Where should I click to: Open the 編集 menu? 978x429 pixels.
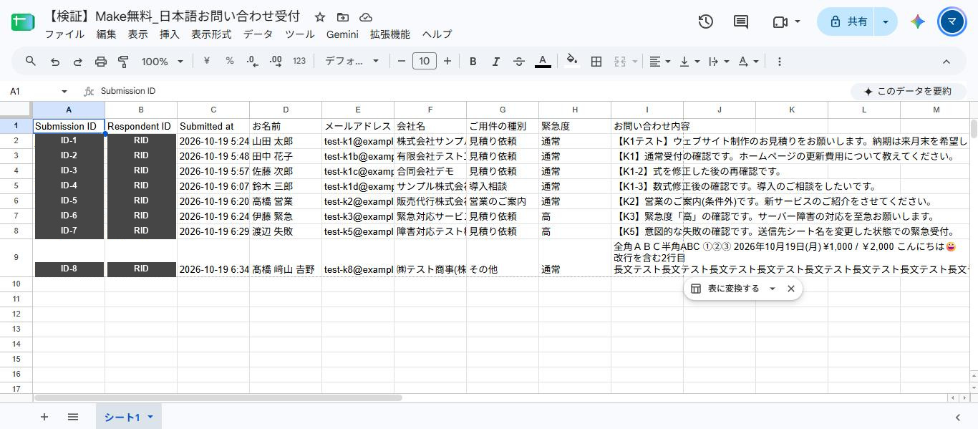(106, 34)
